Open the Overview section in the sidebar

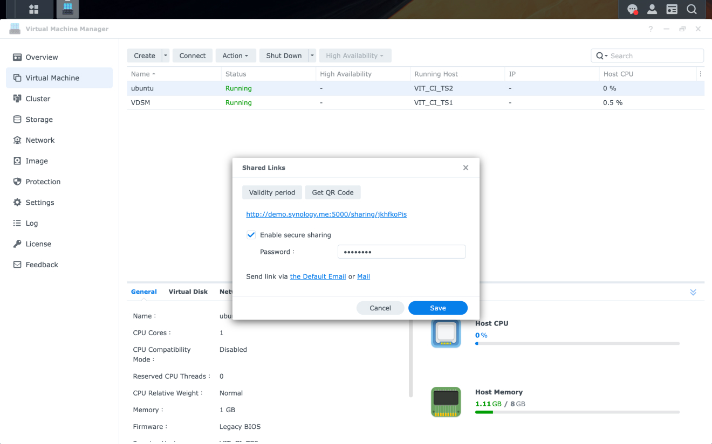coord(43,57)
